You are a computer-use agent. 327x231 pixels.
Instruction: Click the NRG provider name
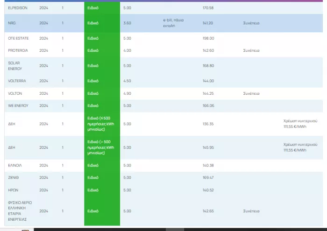[12, 23]
